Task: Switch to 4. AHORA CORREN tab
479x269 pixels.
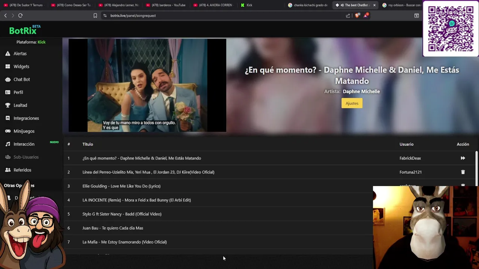Action: [213, 5]
